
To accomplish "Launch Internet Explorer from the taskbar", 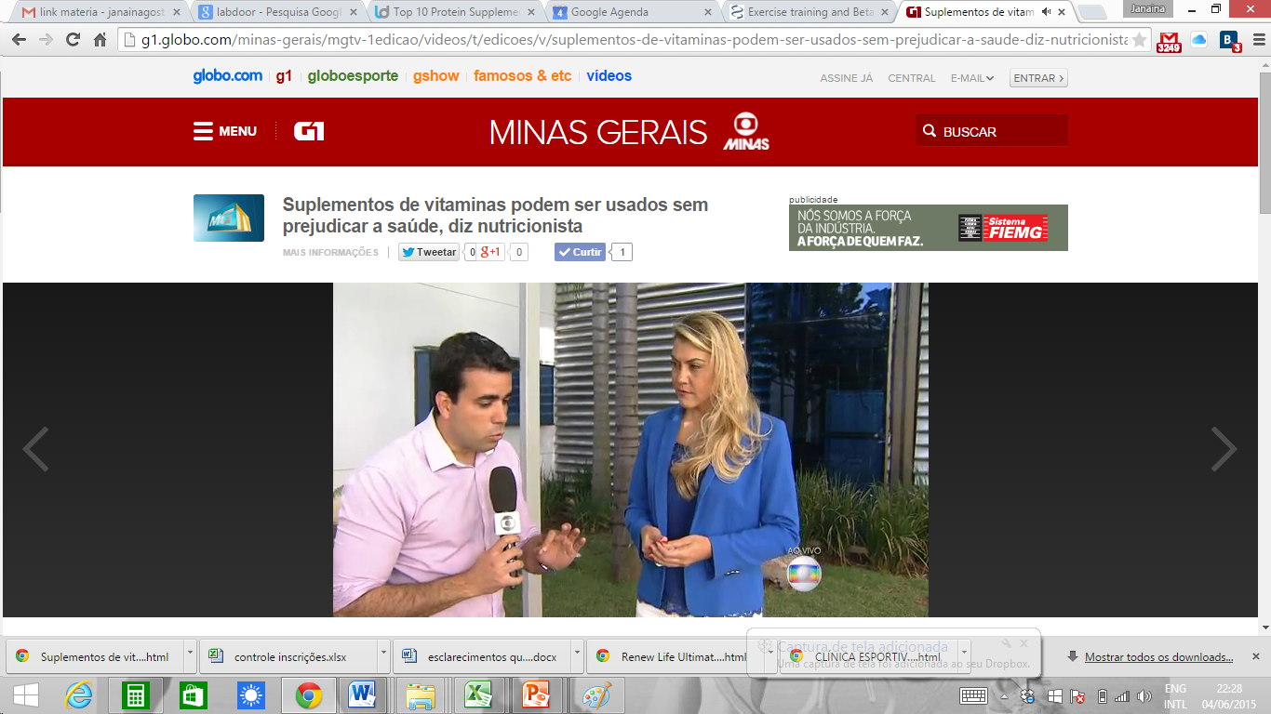I will coord(79,695).
